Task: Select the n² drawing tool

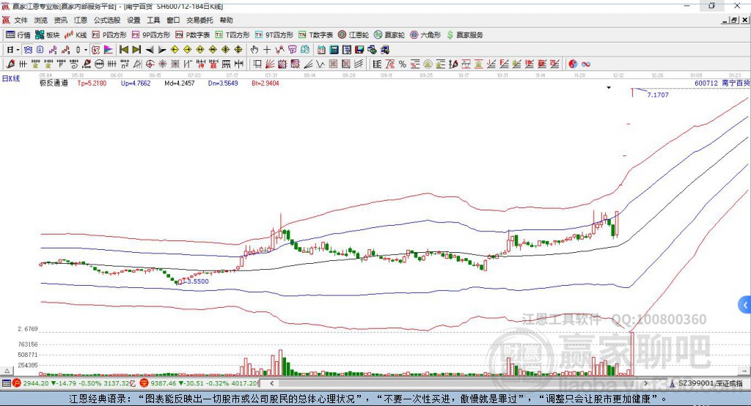Action: 125,64
